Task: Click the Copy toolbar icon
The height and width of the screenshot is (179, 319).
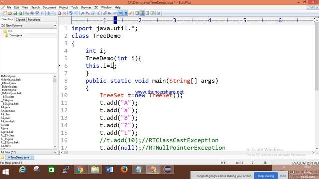Action: [x=54, y=13]
